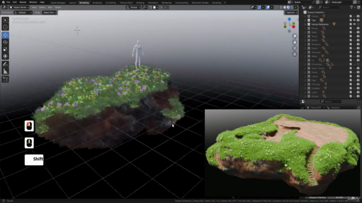The height and width of the screenshot is (203, 362).
Task: Select the Measure tool
Action: [5, 72]
